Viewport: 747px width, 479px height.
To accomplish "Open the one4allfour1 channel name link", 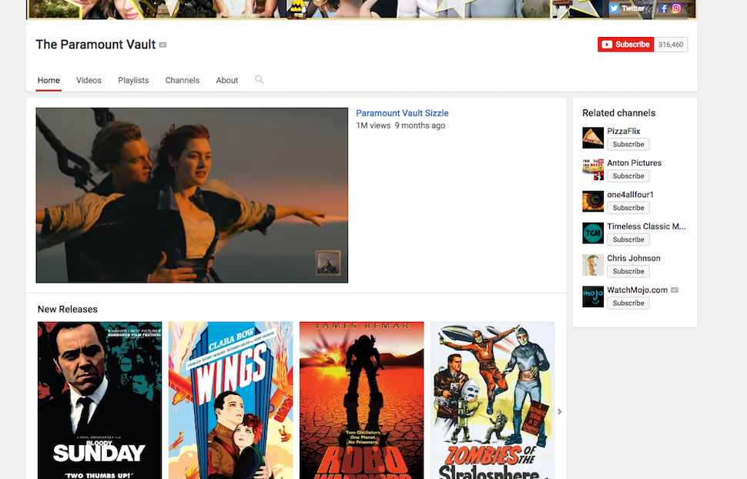I will [x=630, y=195].
